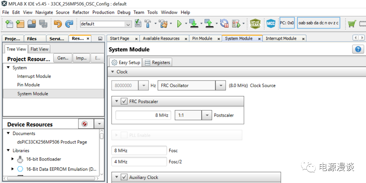
Task: Open the FRC Oscillator clock source dropdown
Action: [x=220, y=86]
